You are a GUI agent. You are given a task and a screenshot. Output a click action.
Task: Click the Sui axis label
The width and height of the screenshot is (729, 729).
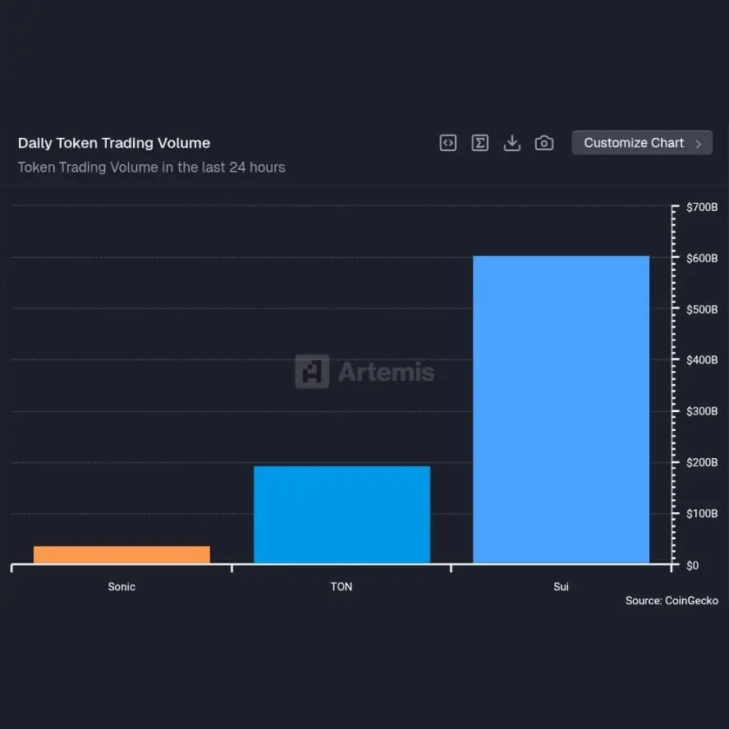pos(562,587)
